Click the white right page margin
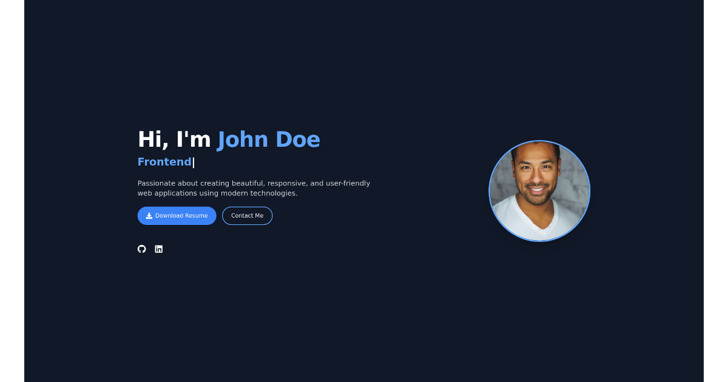The width and height of the screenshot is (728, 382). [x=716, y=191]
